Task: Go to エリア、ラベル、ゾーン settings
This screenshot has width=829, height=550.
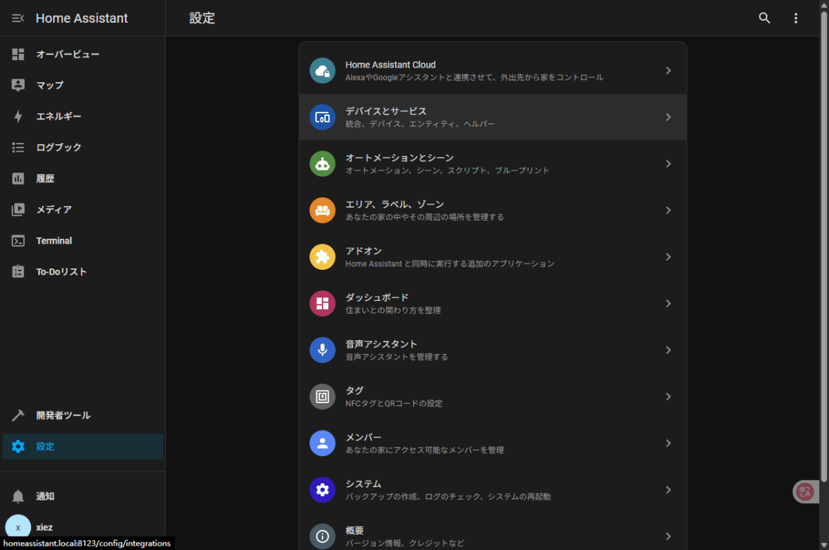Action: 493,210
